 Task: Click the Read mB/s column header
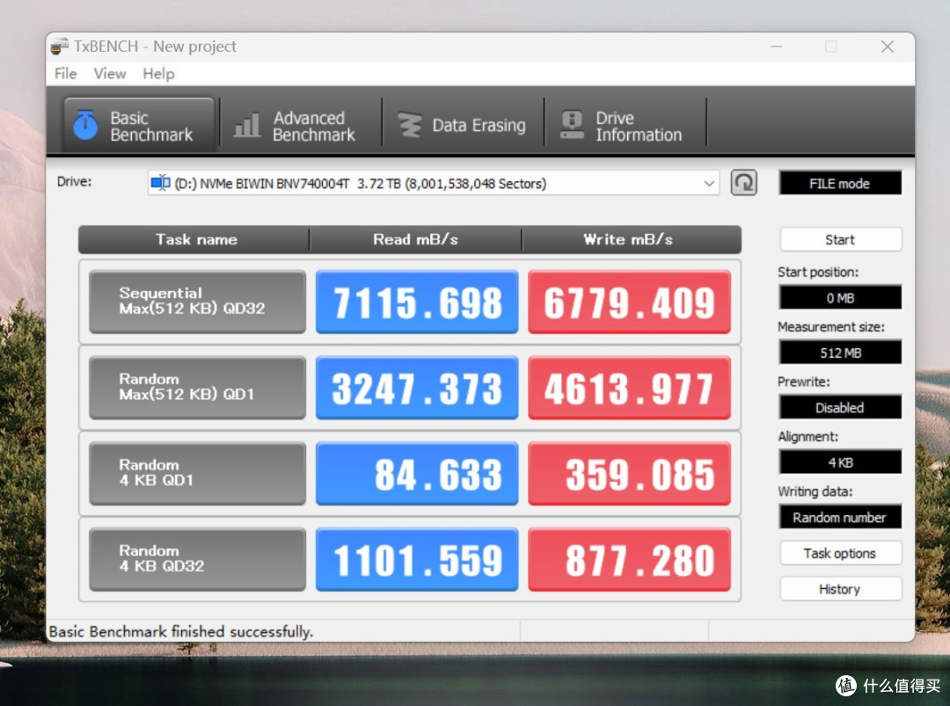tap(415, 240)
